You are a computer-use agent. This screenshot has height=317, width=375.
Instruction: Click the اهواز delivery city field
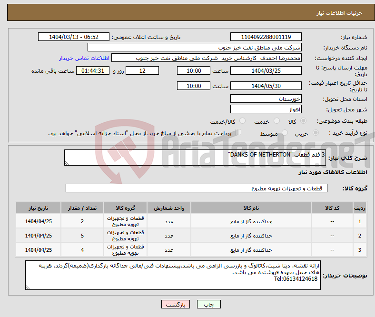(x=266, y=109)
